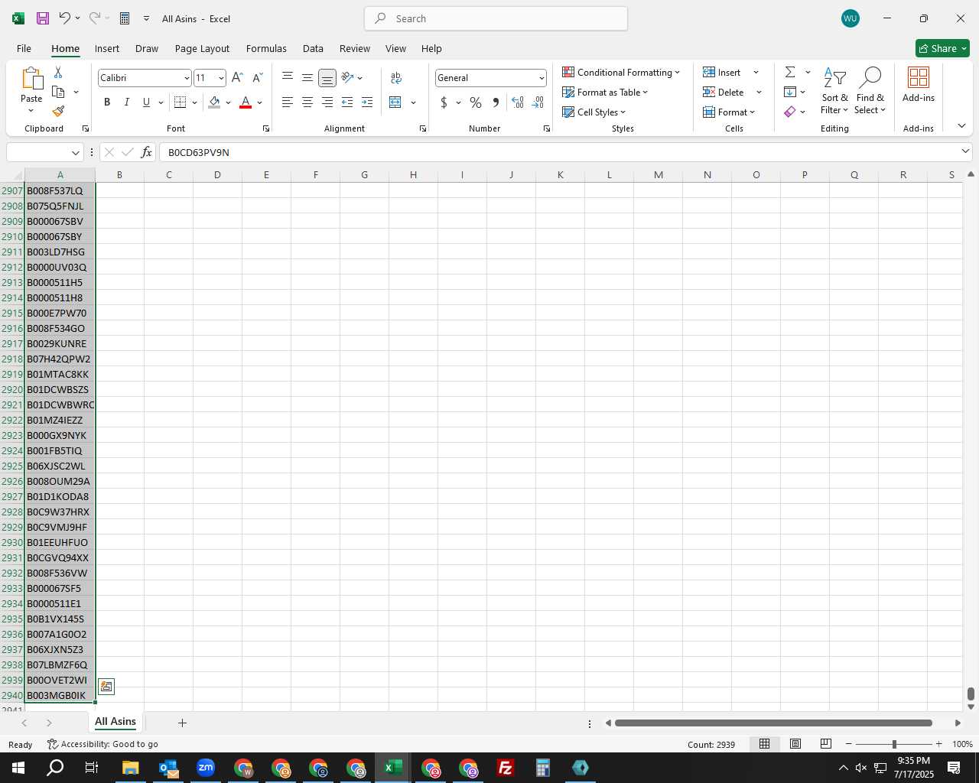Expand the formula bar
Viewport: 979px width, 783px height.
[965, 151]
